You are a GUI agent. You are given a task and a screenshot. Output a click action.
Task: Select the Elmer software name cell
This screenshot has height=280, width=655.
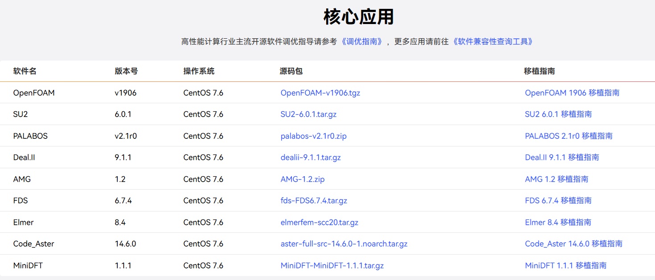click(x=23, y=222)
